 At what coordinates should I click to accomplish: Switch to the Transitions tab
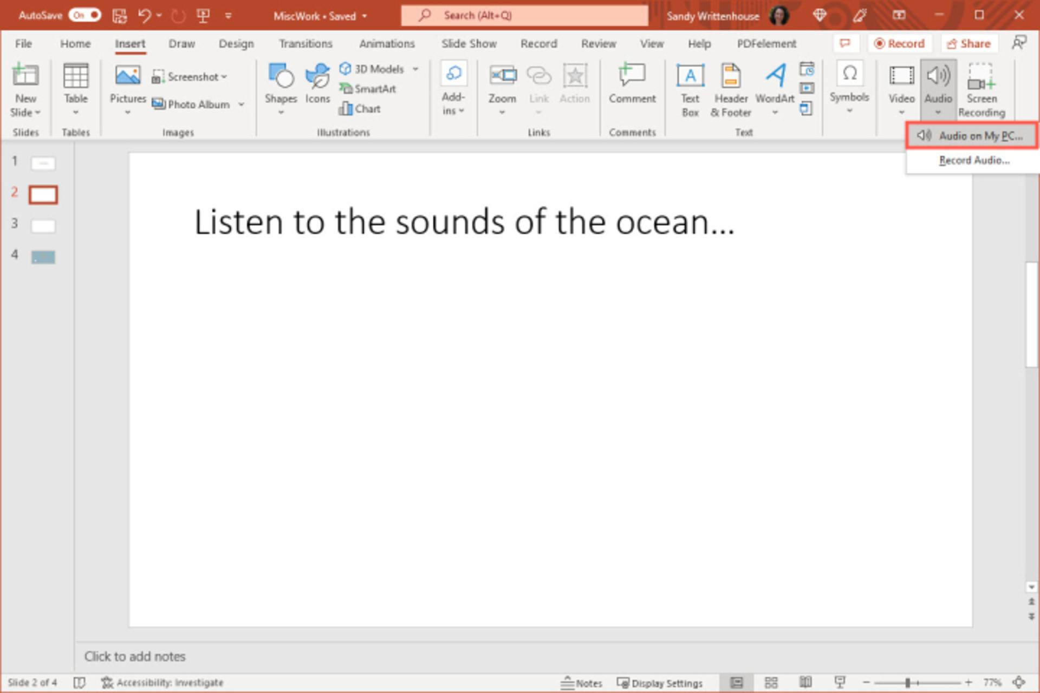305,44
